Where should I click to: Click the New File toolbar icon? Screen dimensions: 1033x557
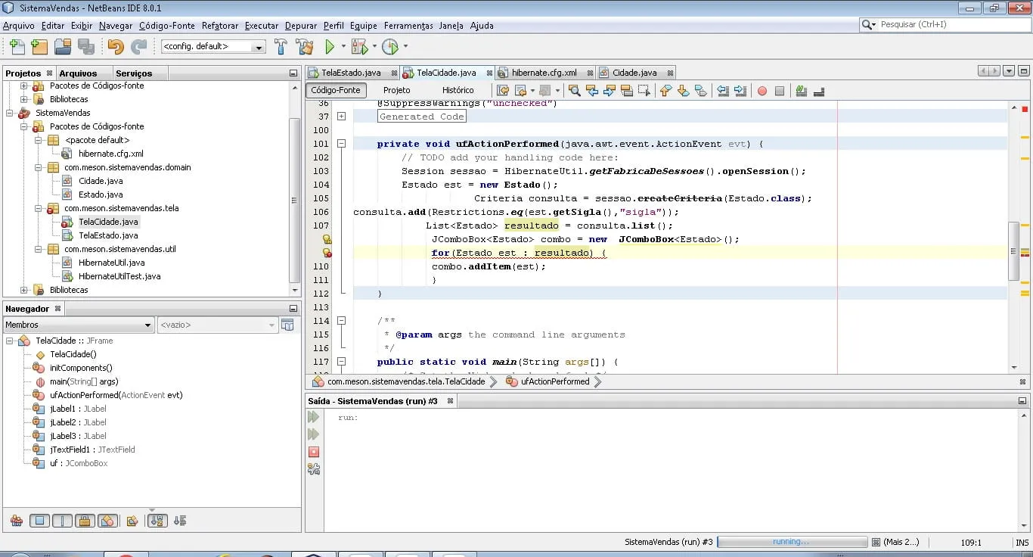(x=16, y=47)
